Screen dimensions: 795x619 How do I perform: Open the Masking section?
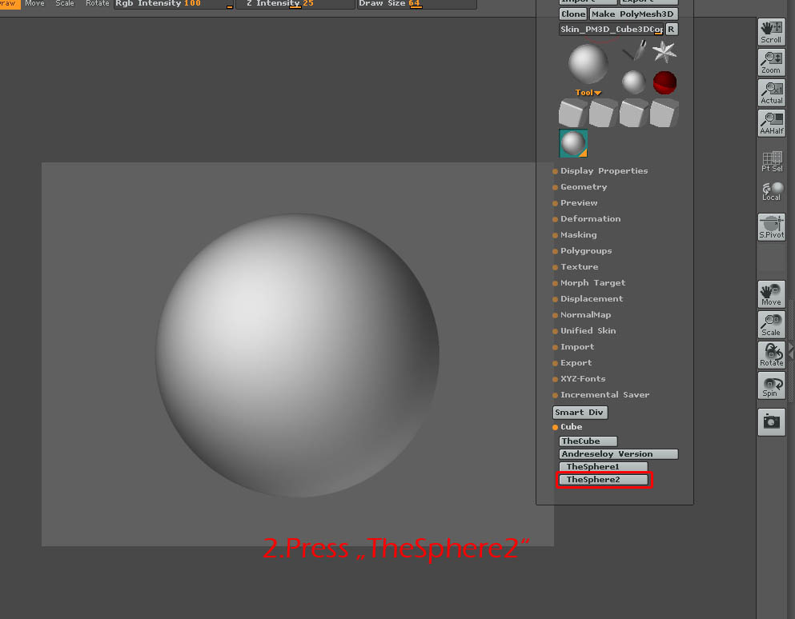point(578,234)
